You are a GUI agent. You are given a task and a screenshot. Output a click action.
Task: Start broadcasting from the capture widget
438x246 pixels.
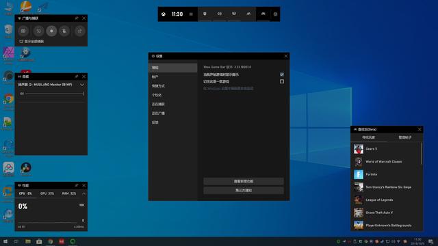(x=80, y=31)
